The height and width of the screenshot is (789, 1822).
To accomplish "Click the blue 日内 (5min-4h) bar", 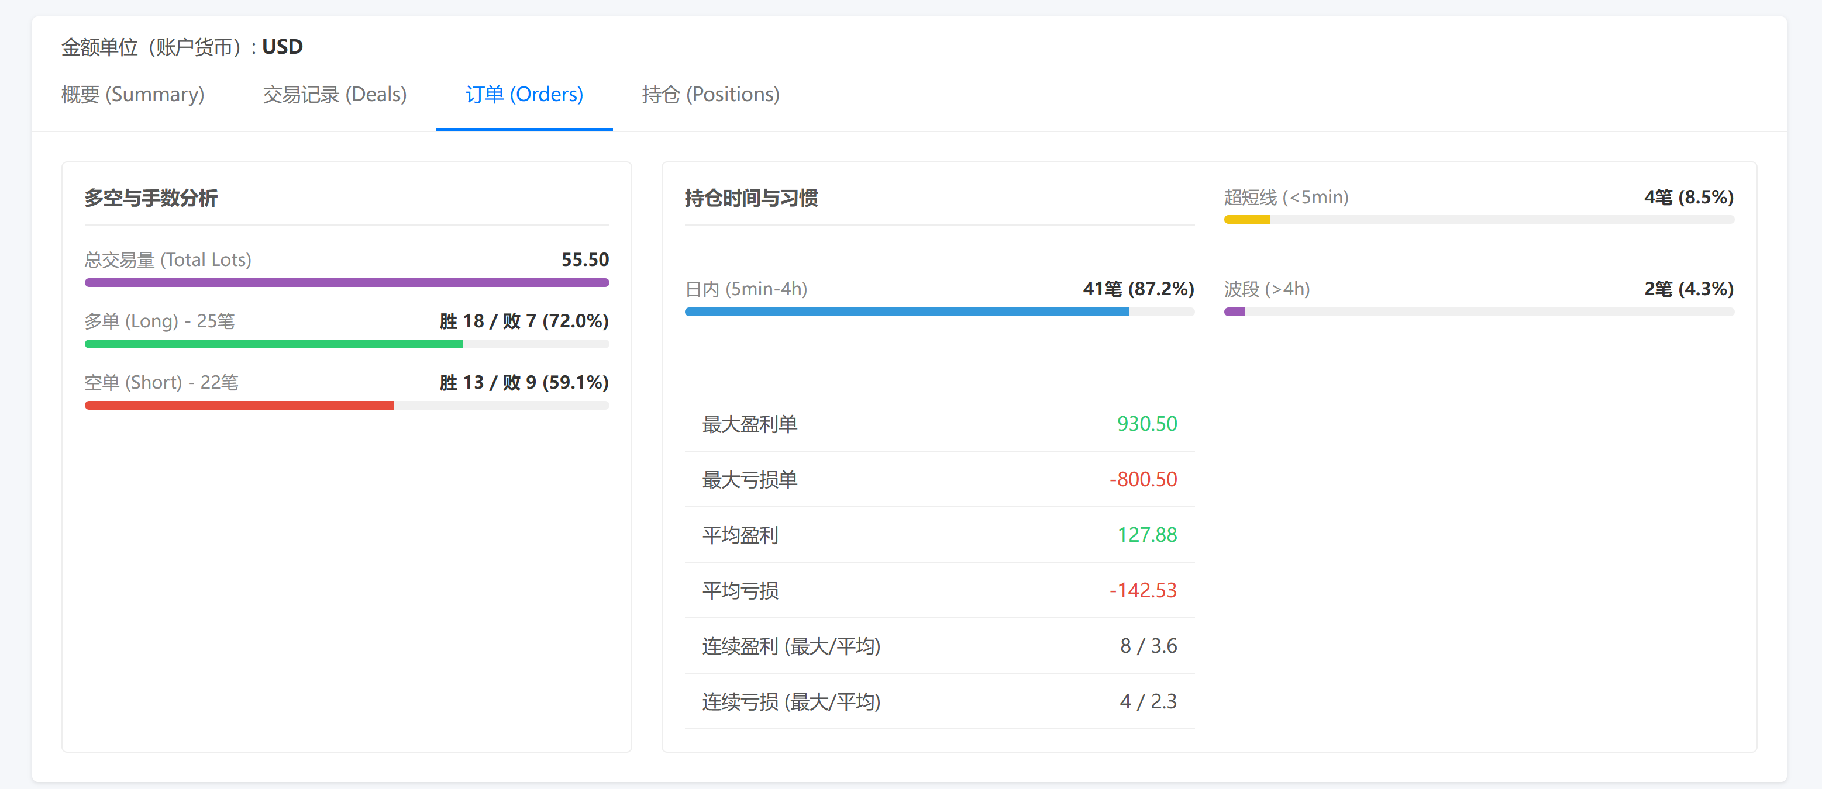I will pos(906,312).
